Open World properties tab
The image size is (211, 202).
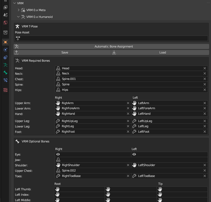[5, 23]
